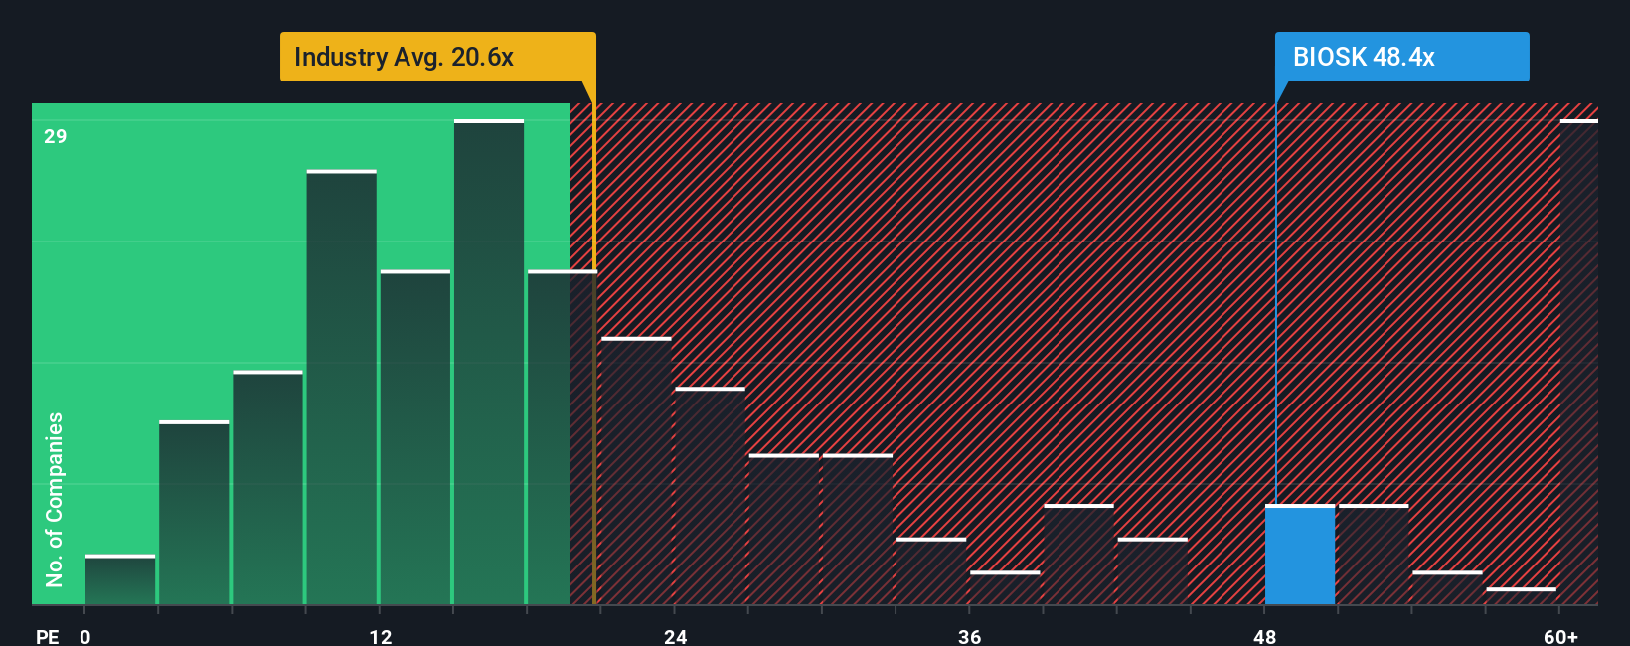Viewport: 1630px width, 646px height.
Task: Click the x-axis label 0
Action: pyautogui.click(x=85, y=637)
